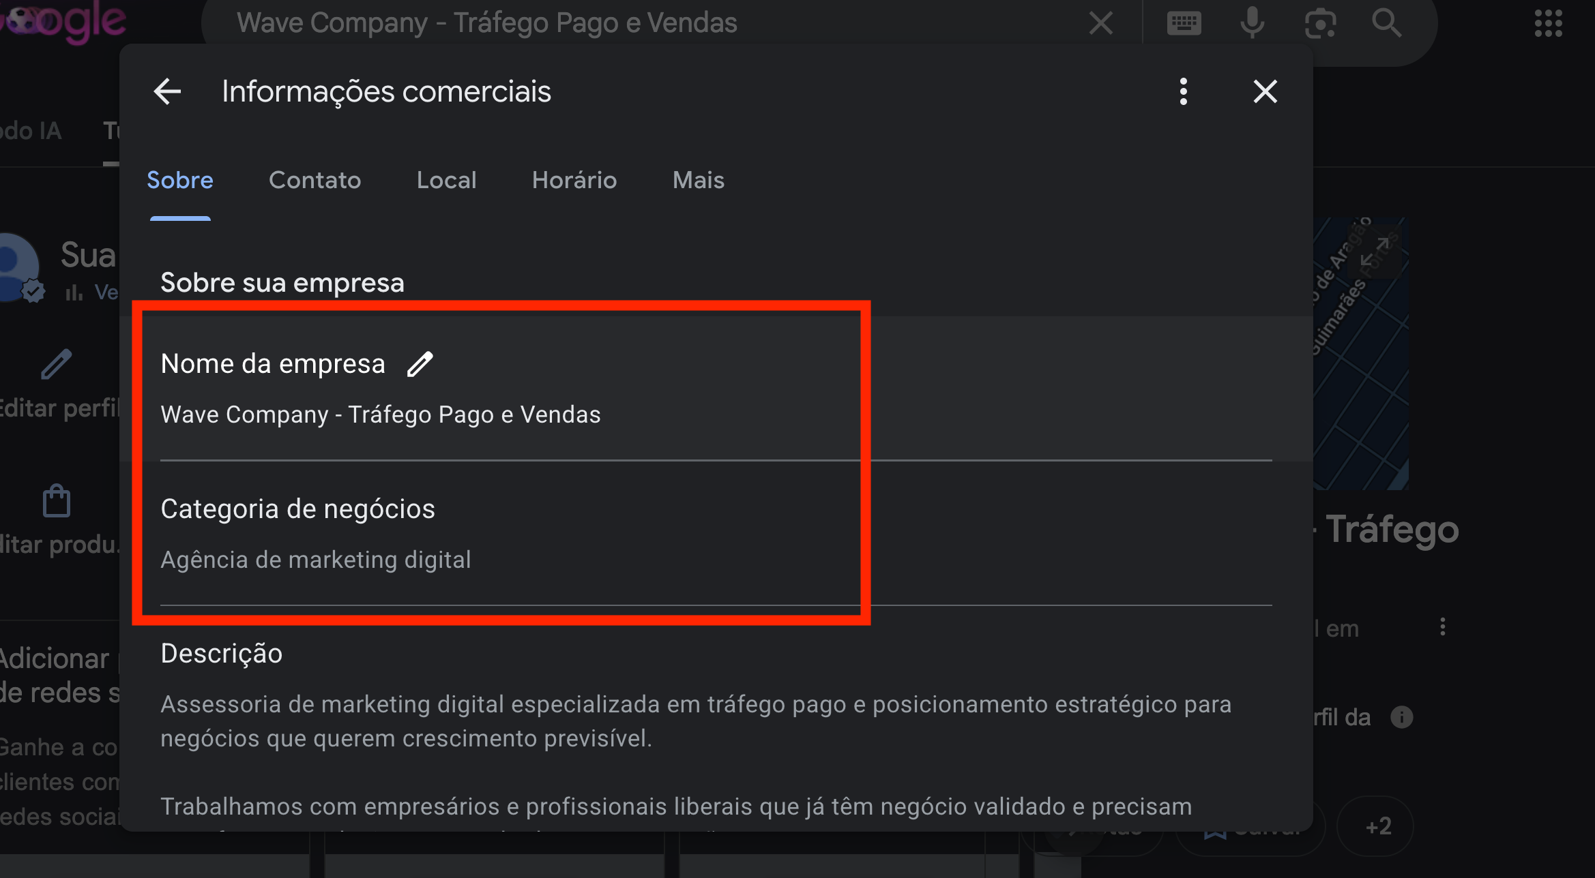Click the map thumbnail in the background
The width and height of the screenshot is (1595, 878).
pyautogui.click(x=1361, y=353)
